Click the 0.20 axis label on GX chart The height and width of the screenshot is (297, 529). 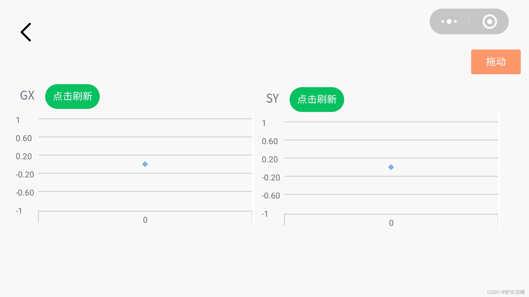point(24,156)
